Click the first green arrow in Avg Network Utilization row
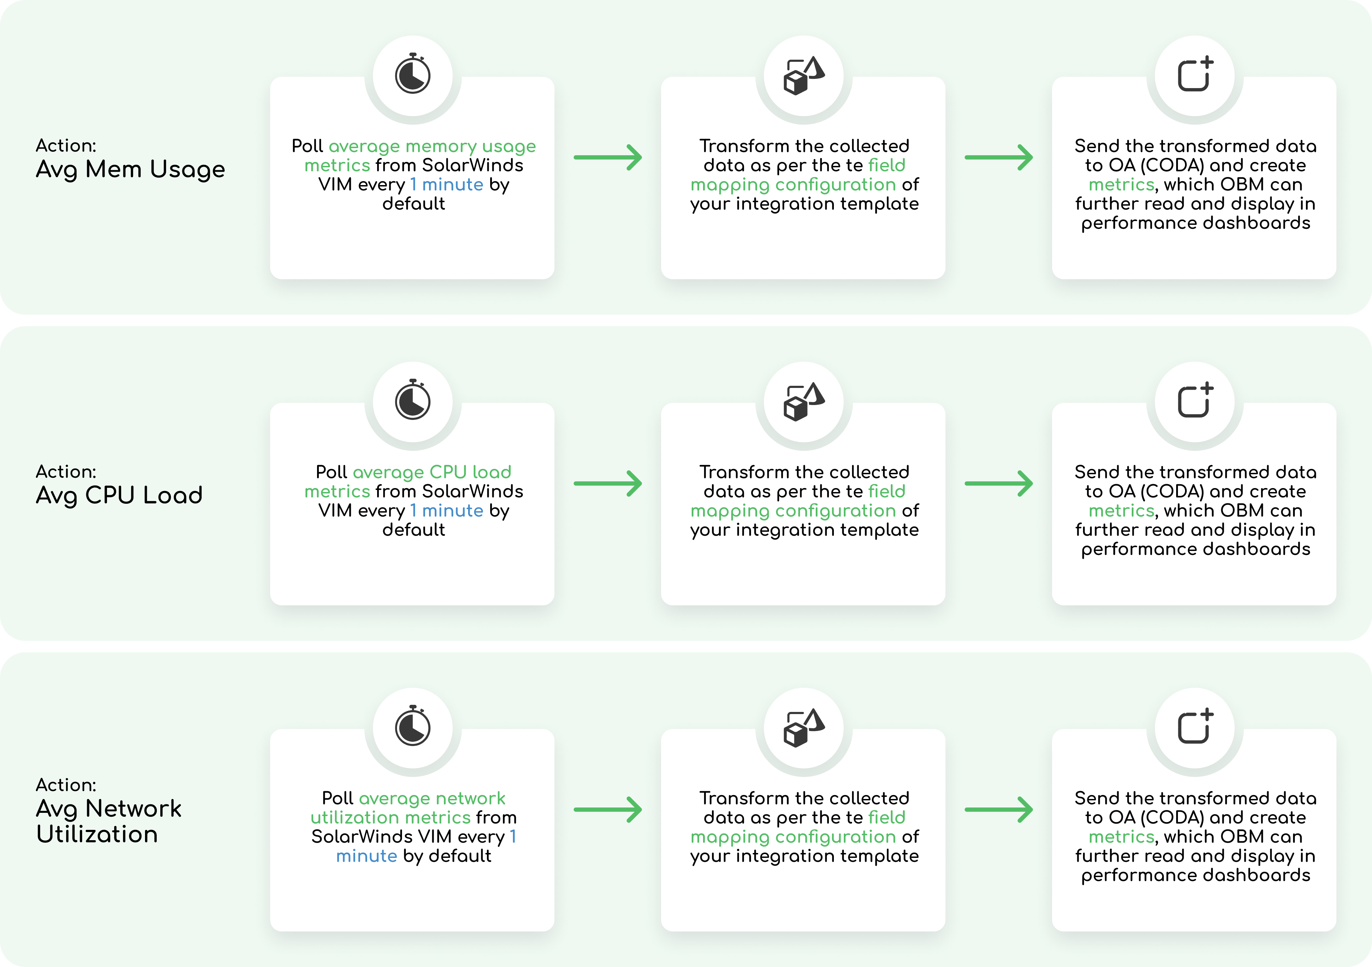Viewport: 1372px width, 967px height. 608,810
